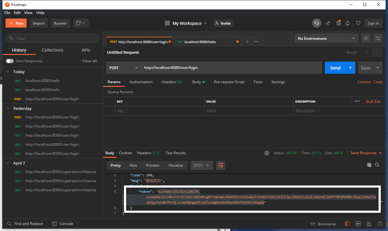This screenshot has width=388, height=231.
Task: Open the Help menu
Action: 40,12
